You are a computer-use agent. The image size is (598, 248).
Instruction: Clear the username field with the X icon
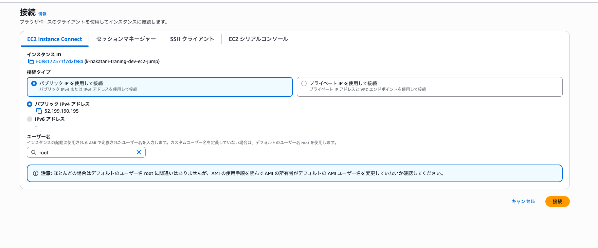point(139,152)
